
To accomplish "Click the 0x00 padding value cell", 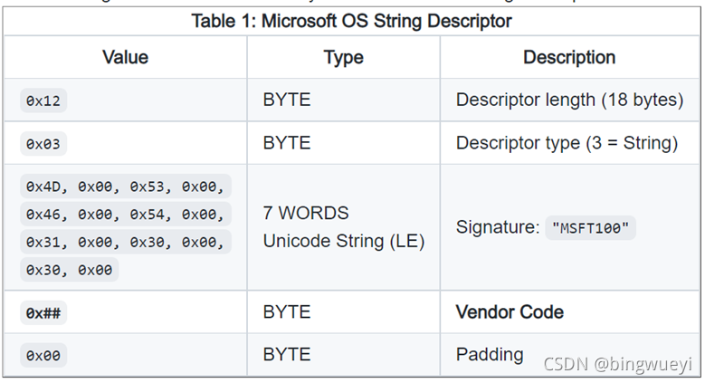I will (x=43, y=356).
